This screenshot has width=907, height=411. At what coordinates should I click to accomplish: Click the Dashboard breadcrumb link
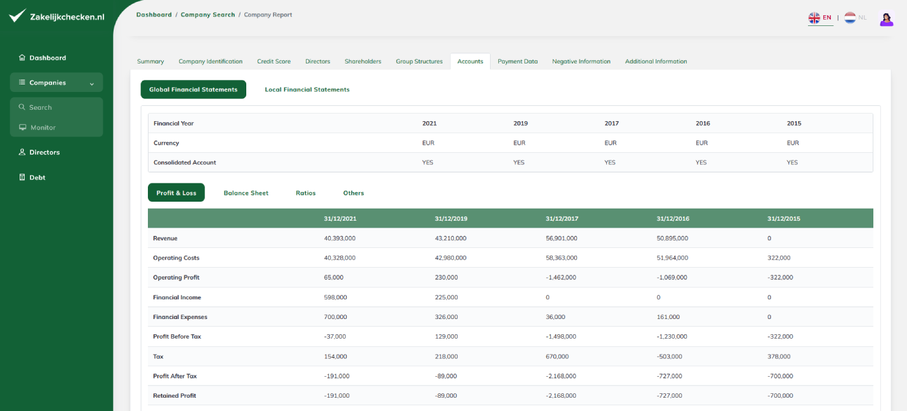pyautogui.click(x=154, y=15)
